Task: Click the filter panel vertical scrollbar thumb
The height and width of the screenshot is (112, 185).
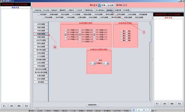Action: 150,33
